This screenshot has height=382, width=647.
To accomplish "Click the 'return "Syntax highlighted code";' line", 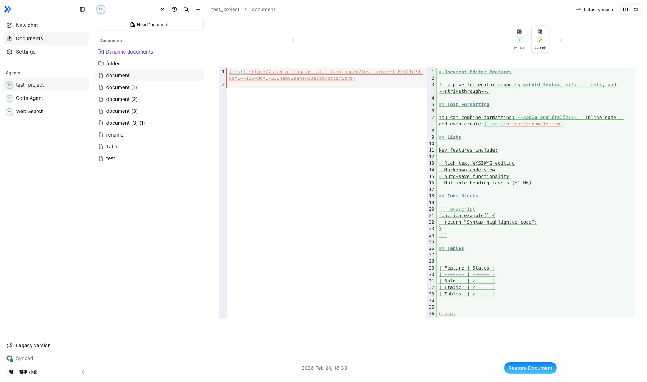I will 488,222.
